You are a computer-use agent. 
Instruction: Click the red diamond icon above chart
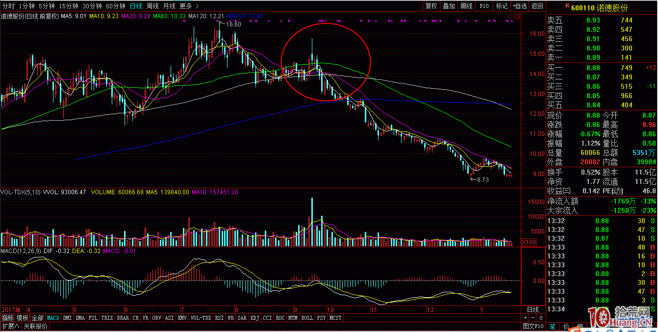coord(510,17)
